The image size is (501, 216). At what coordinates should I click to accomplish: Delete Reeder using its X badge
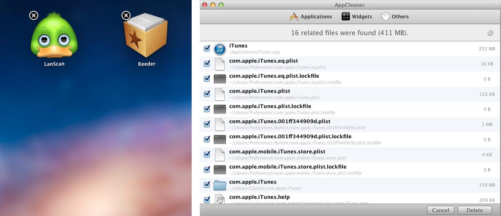pyautogui.click(x=126, y=15)
